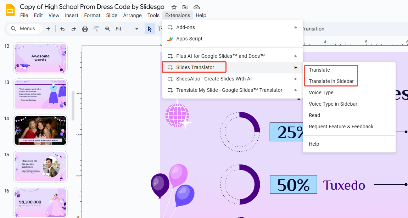The image size is (408, 218).
Task: Undo the last action
Action: (62, 29)
